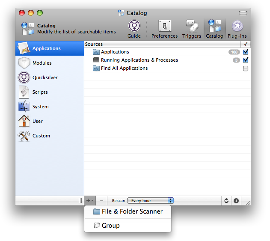Uncheck Running Applications & Processes checkbox
Screen dimensions: 270x241
pos(246,60)
